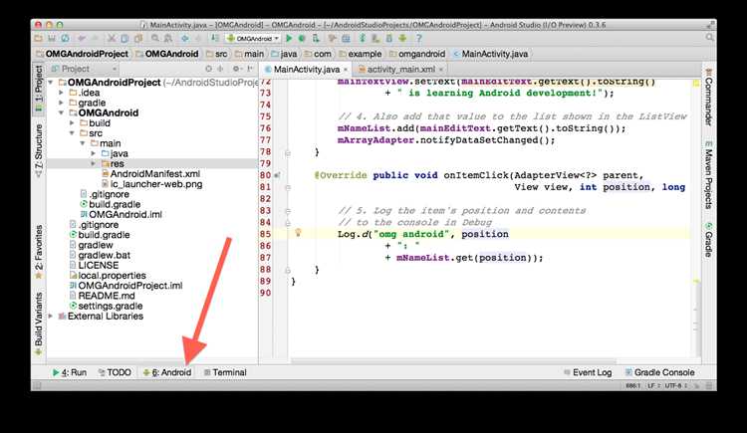Image resolution: width=747 pixels, height=433 pixels.
Task: Run the app with the green play button
Action: tap(289, 38)
